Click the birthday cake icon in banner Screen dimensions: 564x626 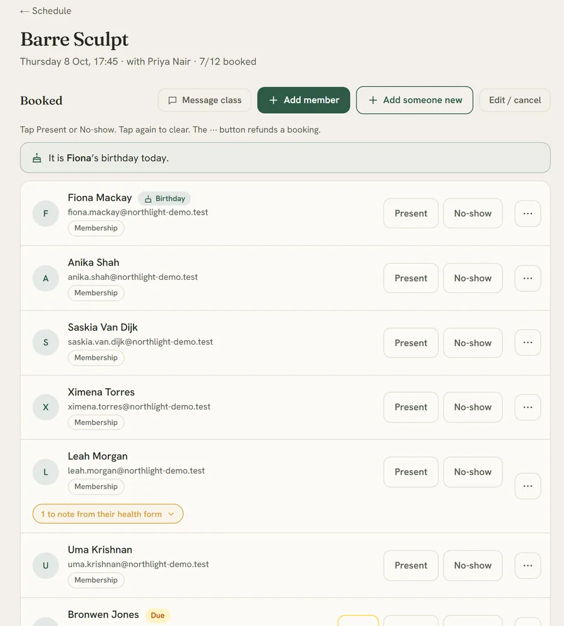tap(37, 158)
